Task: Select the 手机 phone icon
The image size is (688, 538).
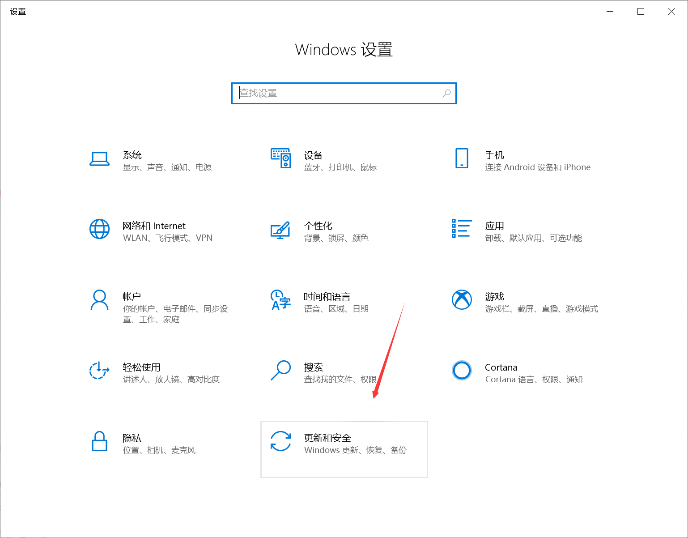Action: [462, 158]
